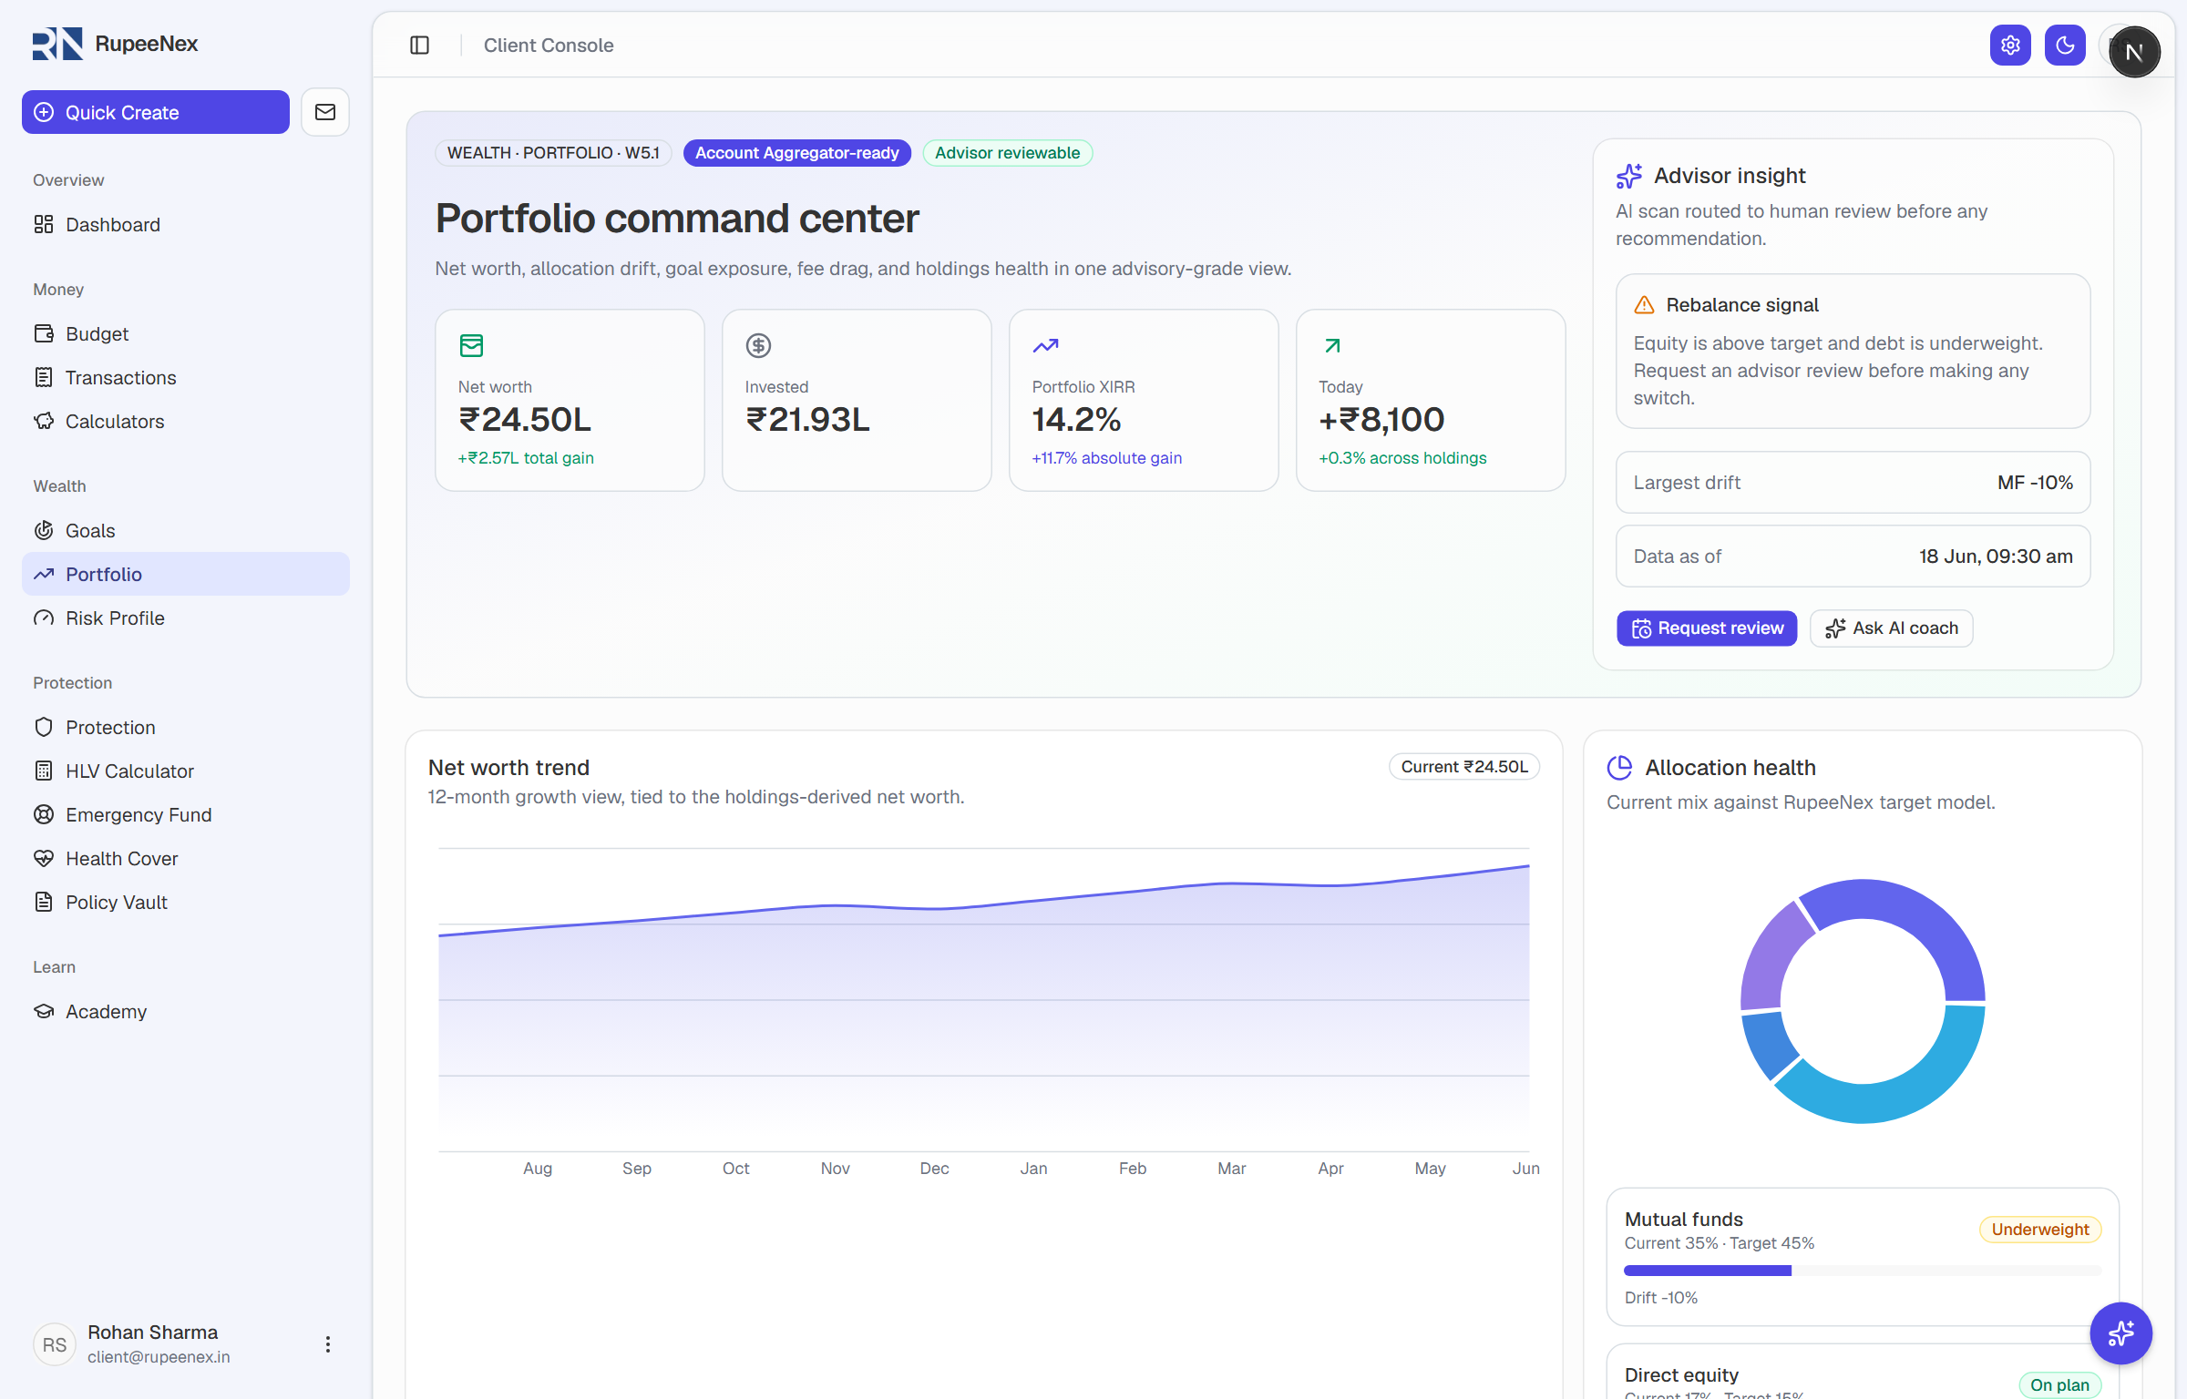This screenshot has height=1399, width=2187.
Task: Click the Calculators piggy bank icon
Action: [44, 421]
